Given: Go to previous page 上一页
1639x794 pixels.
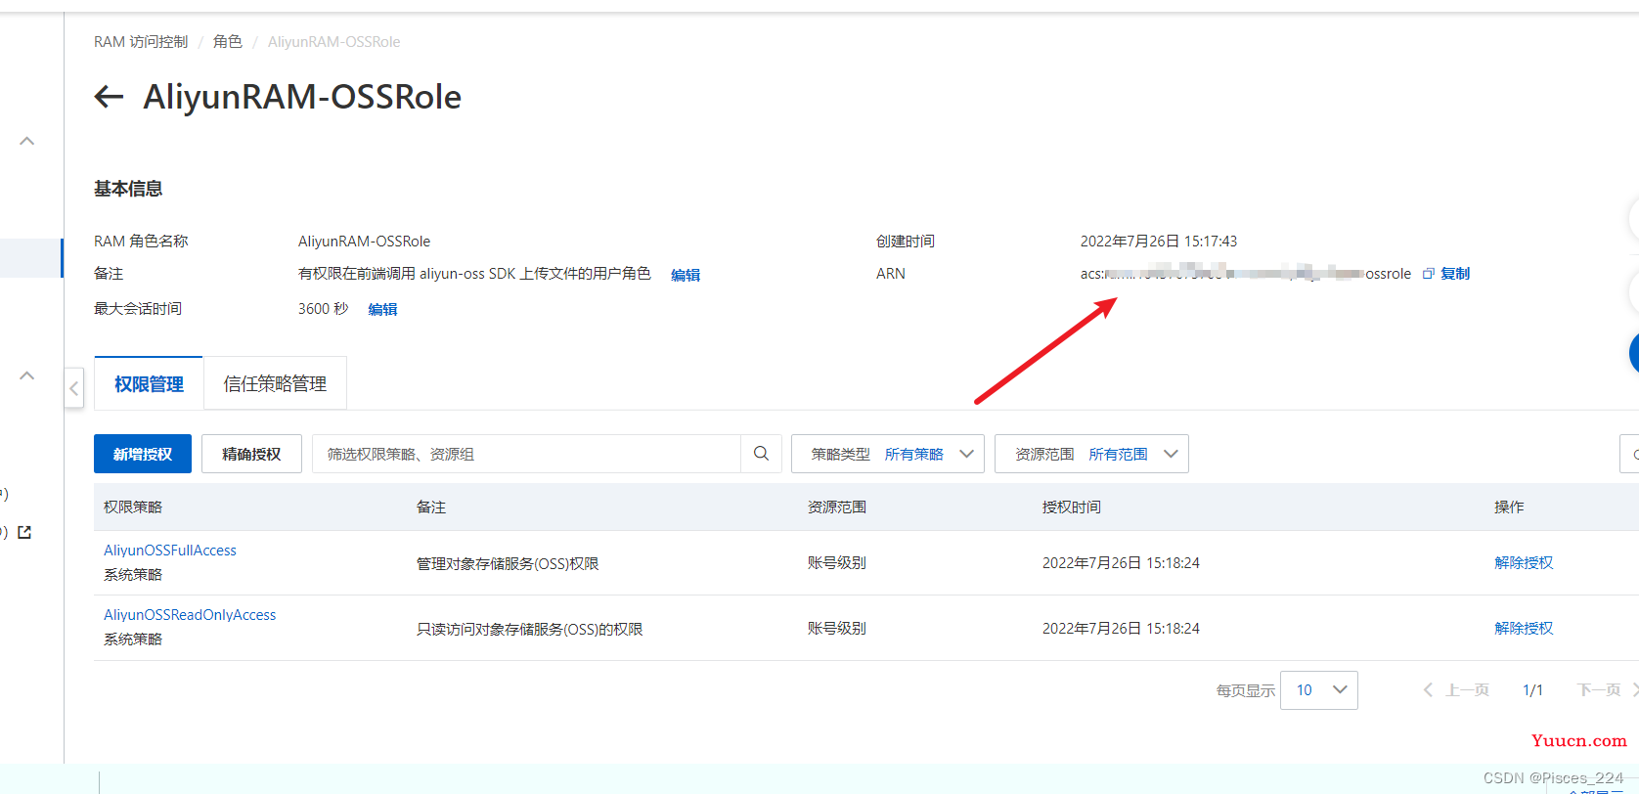Looking at the screenshot, I should 1456,690.
